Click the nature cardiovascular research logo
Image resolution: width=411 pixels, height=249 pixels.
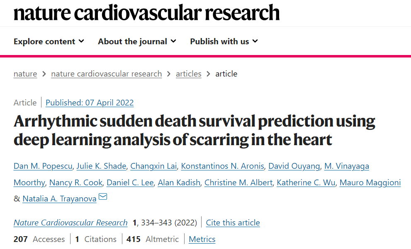pos(146,12)
